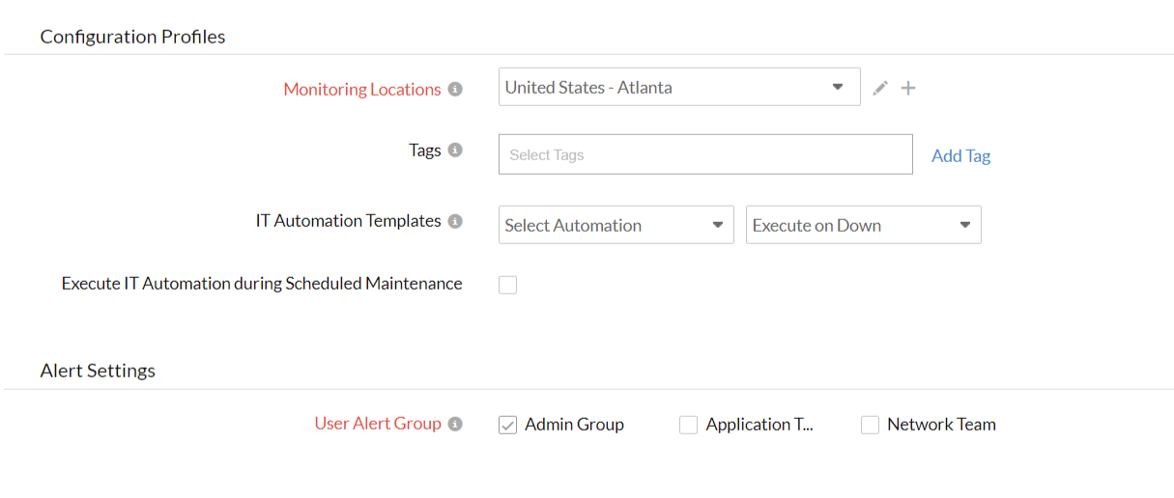Click the info icon beside User Alert Group
Viewport: 1174px width, 498px height.
[455, 424]
